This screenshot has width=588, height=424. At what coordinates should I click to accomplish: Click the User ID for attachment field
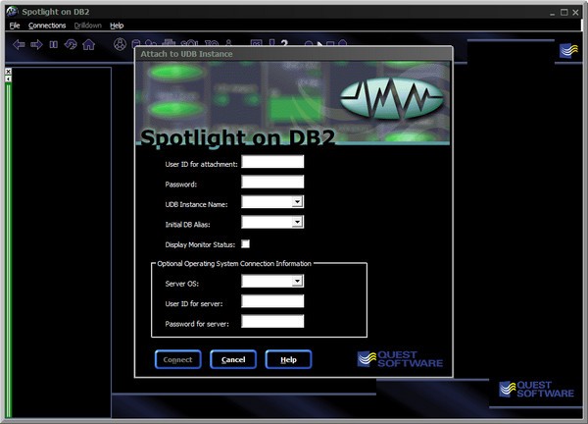click(x=272, y=162)
